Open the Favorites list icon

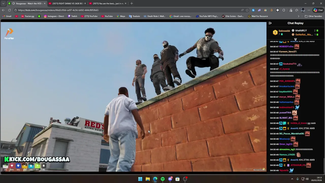[x=297, y=10]
